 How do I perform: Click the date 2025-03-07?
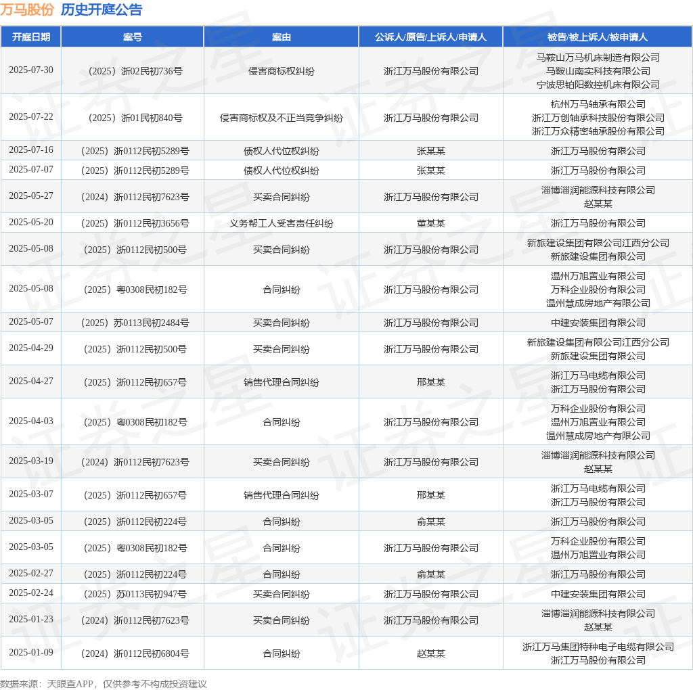pos(31,494)
